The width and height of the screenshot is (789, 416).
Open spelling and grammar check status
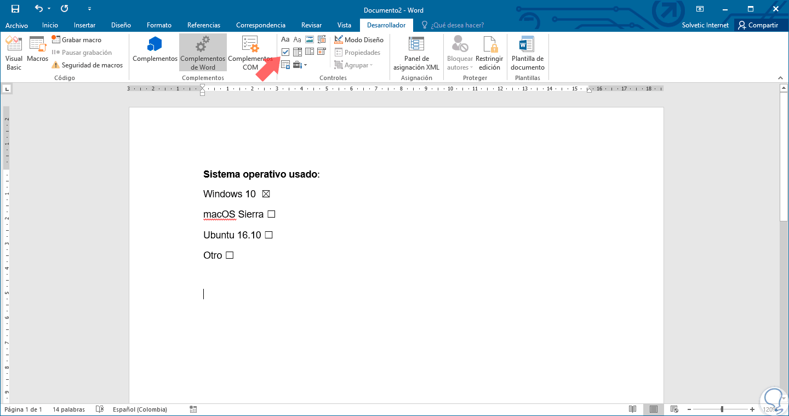click(x=99, y=409)
